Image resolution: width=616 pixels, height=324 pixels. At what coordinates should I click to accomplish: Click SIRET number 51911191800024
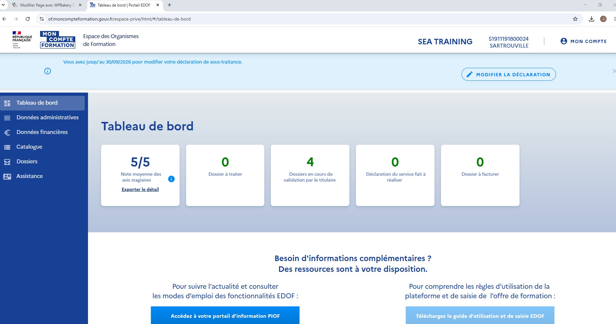point(509,39)
